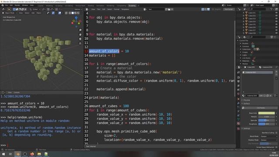Screen dimensions: 279x157
Task: Toggle line numbers display in text editor
Action: click(x=203, y=9)
